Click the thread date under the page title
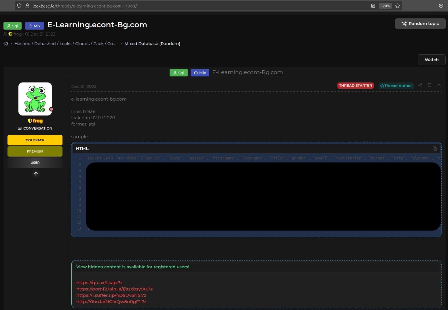Viewport: 448px width, 310px height. coord(43,34)
